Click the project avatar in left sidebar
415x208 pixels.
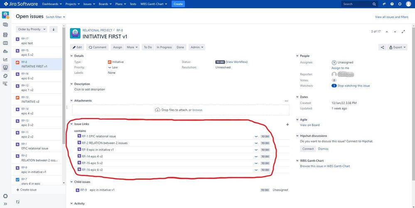(x=5, y=15)
